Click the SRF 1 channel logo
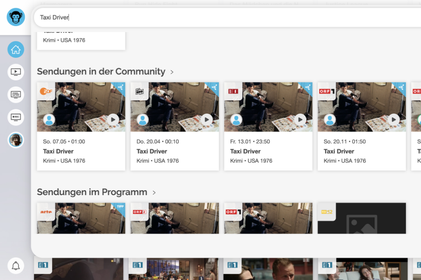The height and width of the screenshot is (280, 421). point(233,91)
